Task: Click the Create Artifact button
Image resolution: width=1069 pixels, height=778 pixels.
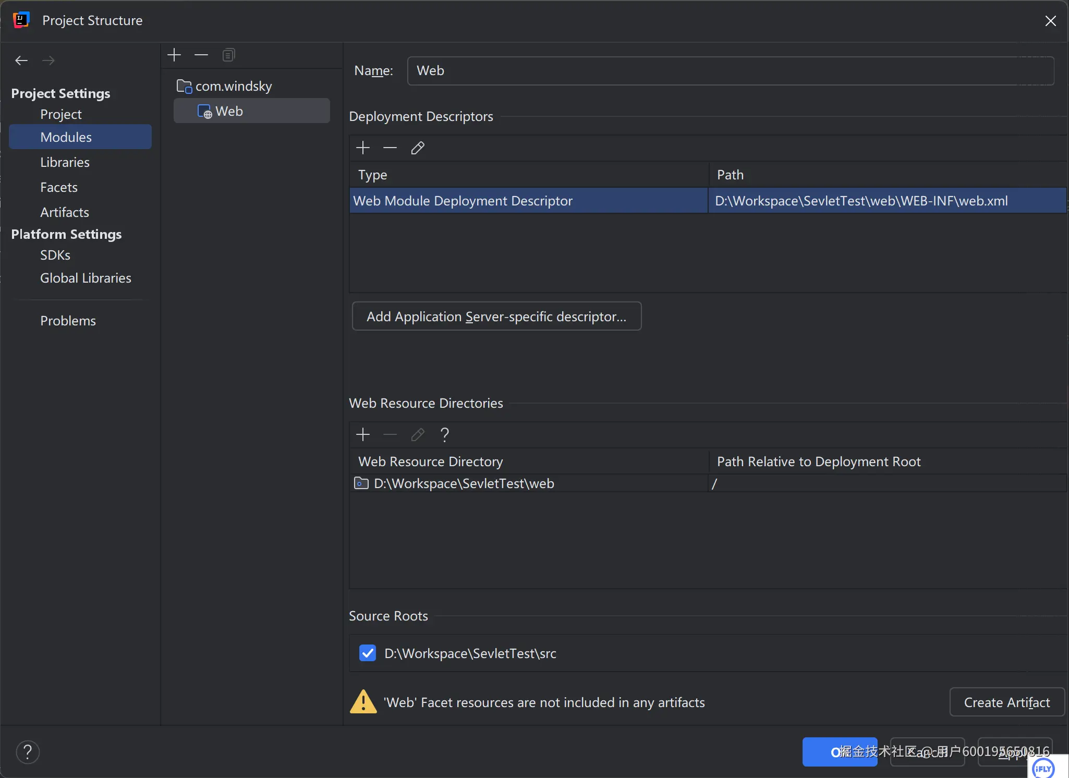Action: tap(1006, 702)
